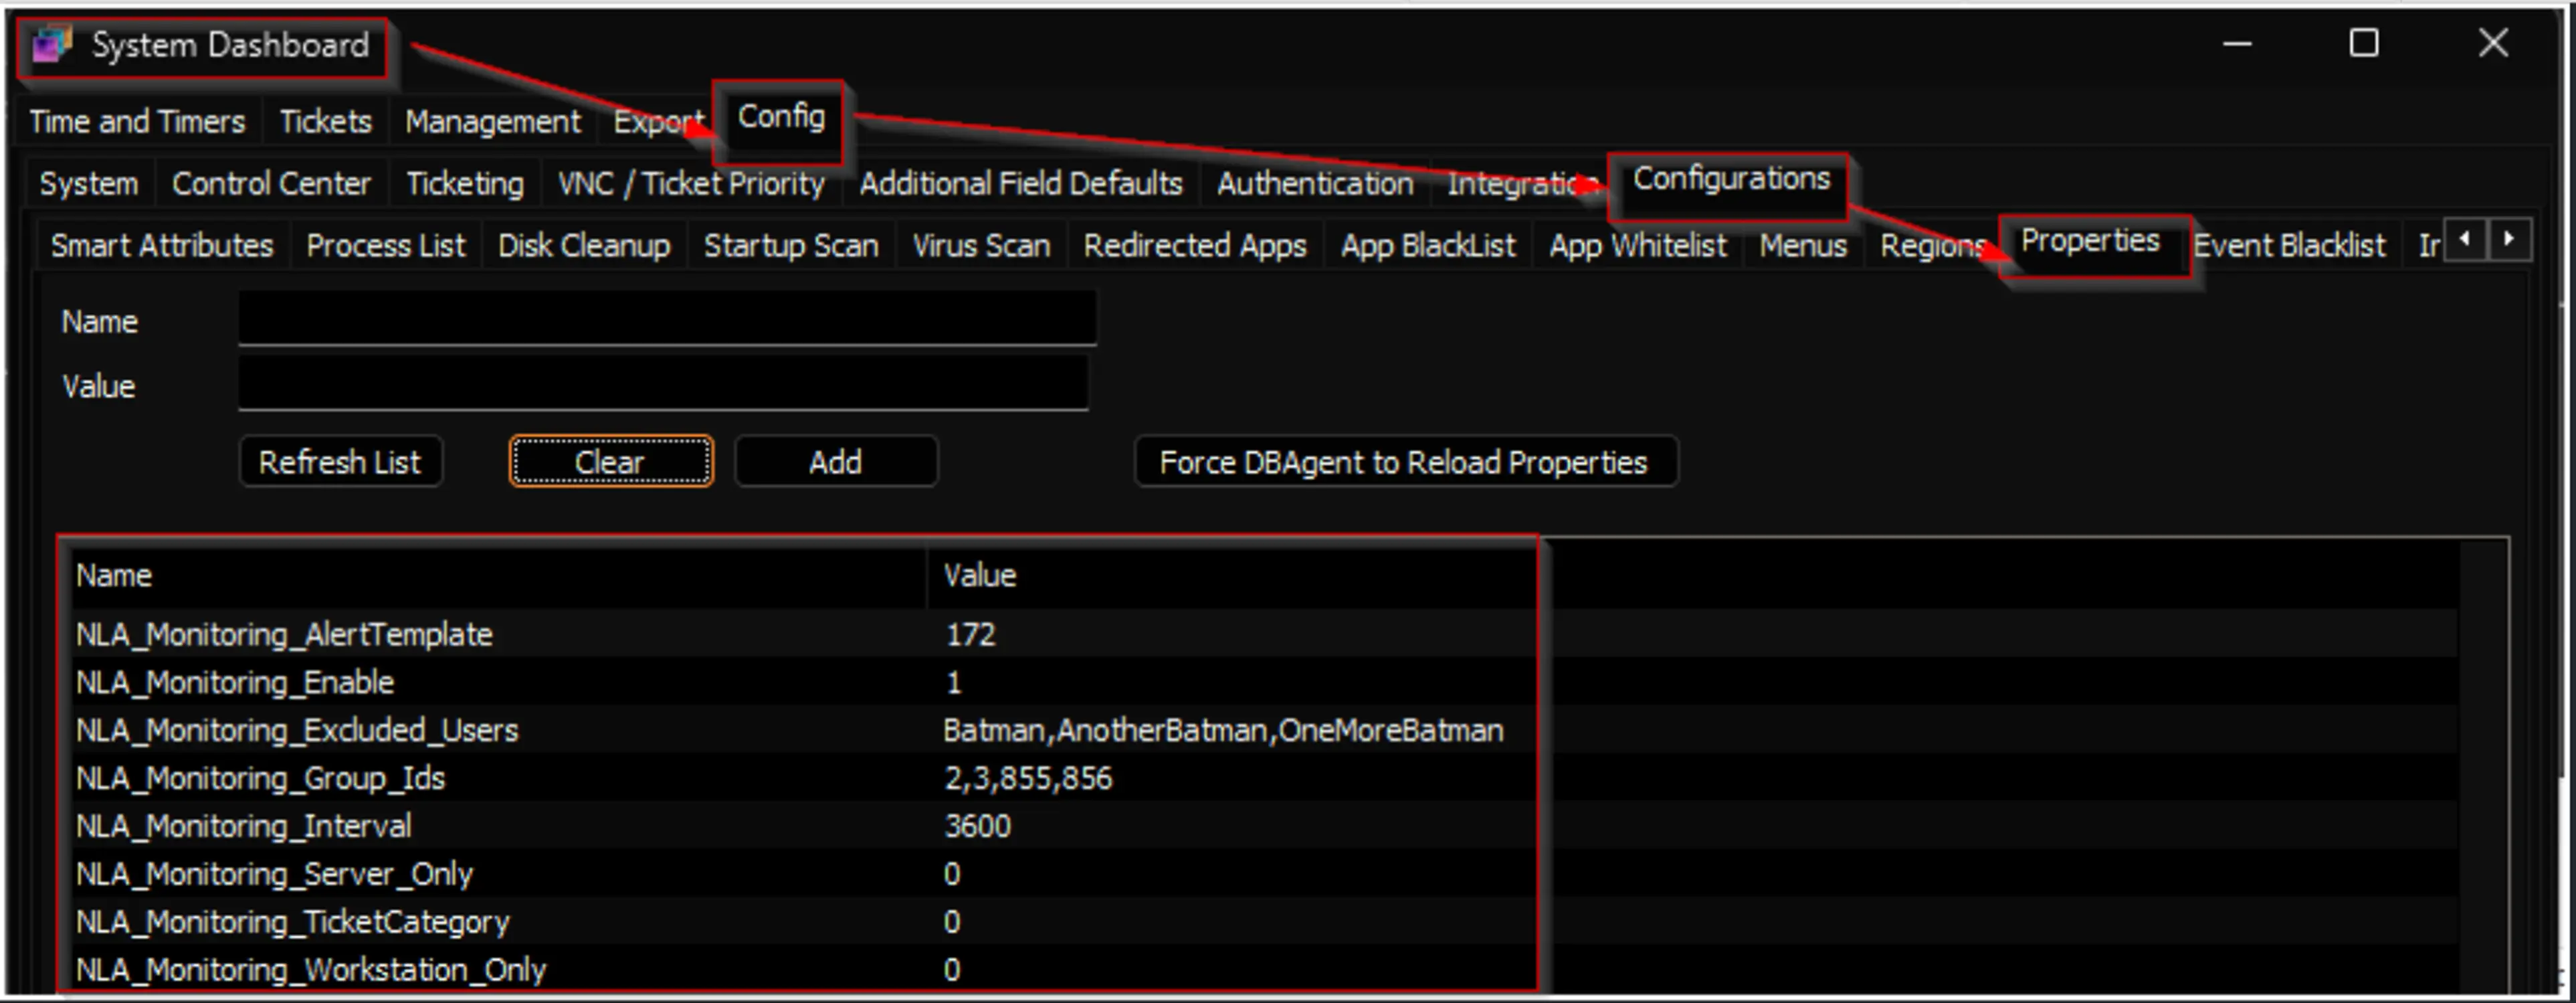Screen dimensions: 2576x1003
Task: Select VNC / Ticket Priority tab
Action: (691, 184)
